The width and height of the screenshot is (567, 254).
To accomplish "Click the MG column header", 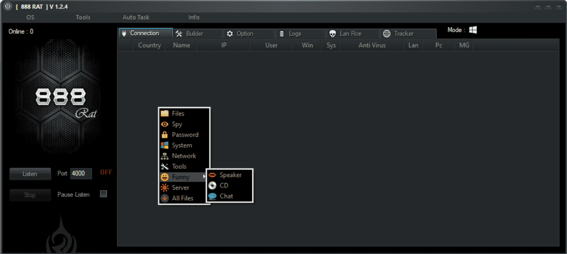I will (x=464, y=45).
